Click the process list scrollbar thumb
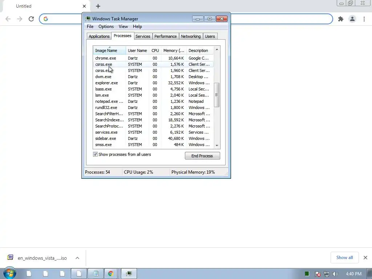Viewport: 372px width, 279px height. (x=217, y=95)
